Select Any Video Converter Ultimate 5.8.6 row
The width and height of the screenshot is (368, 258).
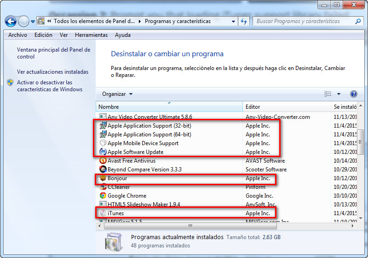(x=226, y=117)
